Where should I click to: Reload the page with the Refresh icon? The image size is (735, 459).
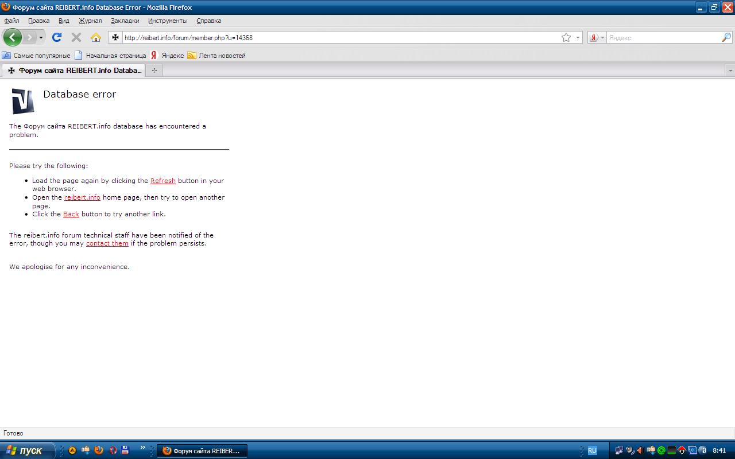[56, 37]
